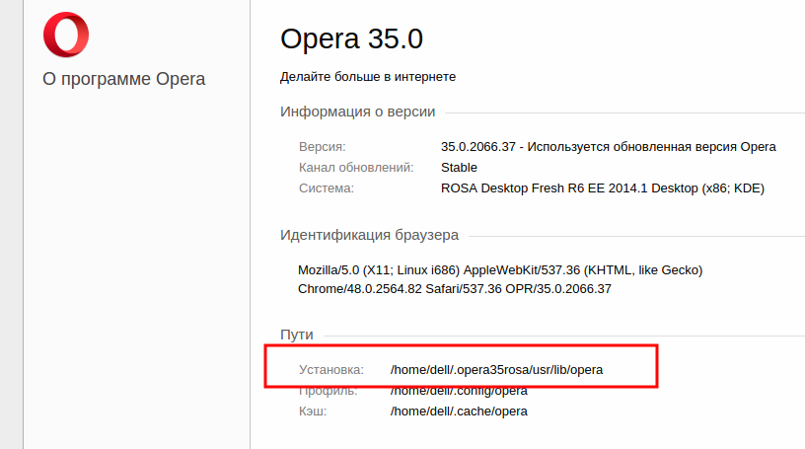This screenshot has width=805, height=449.
Task: Click the Mozilla/5.0 user agent line
Action: coord(500,269)
